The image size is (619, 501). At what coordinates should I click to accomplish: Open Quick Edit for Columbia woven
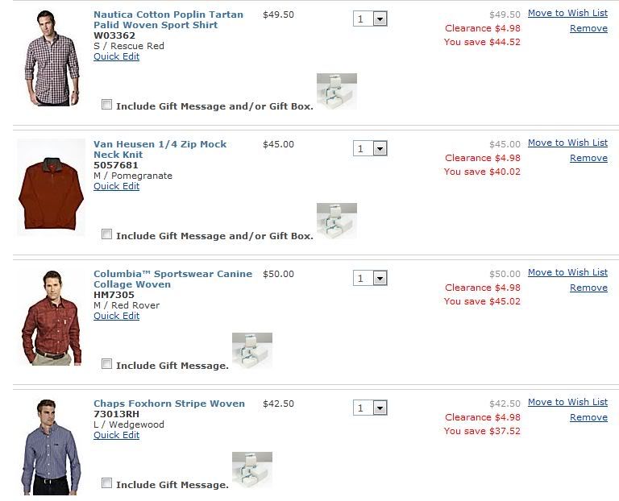(x=116, y=316)
